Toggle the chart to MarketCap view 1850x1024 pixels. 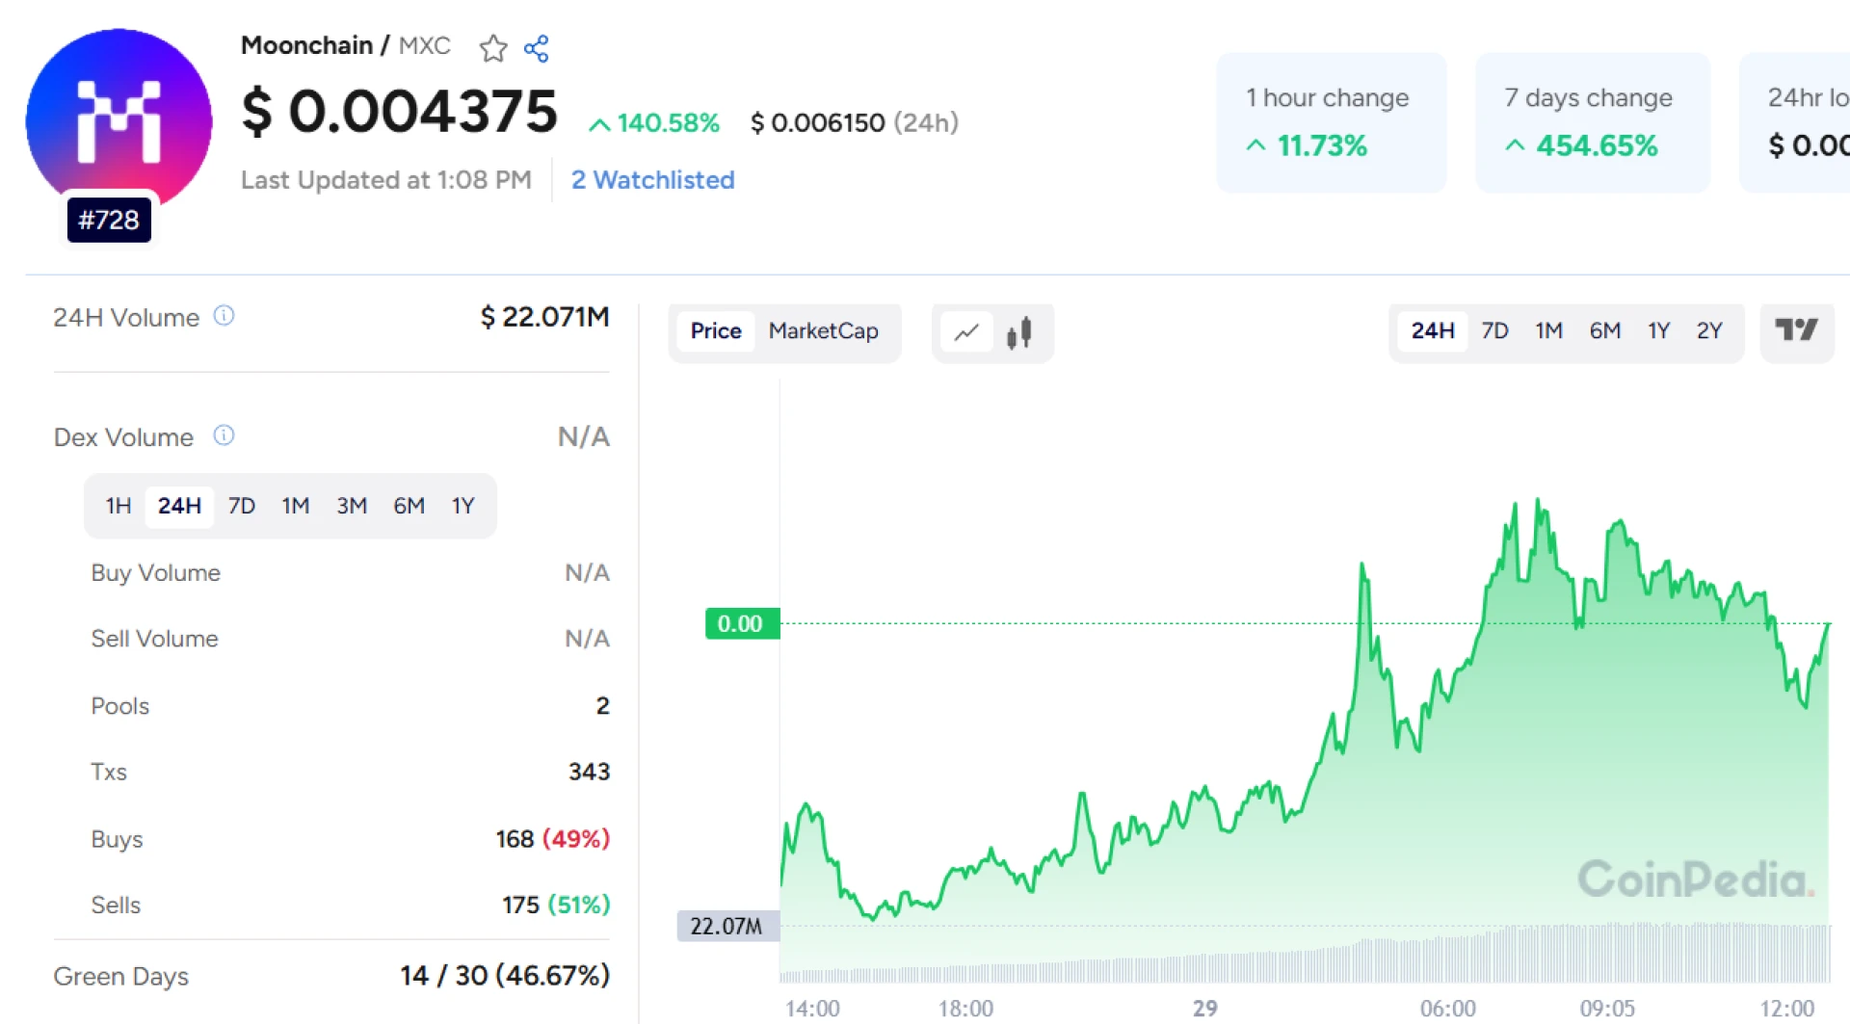point(823,331)
